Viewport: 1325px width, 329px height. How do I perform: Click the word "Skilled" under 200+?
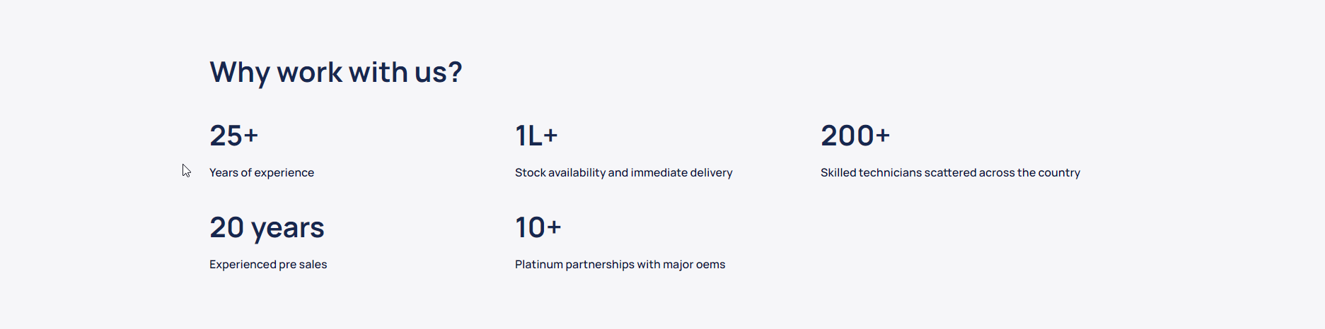(x=838, y=173)
